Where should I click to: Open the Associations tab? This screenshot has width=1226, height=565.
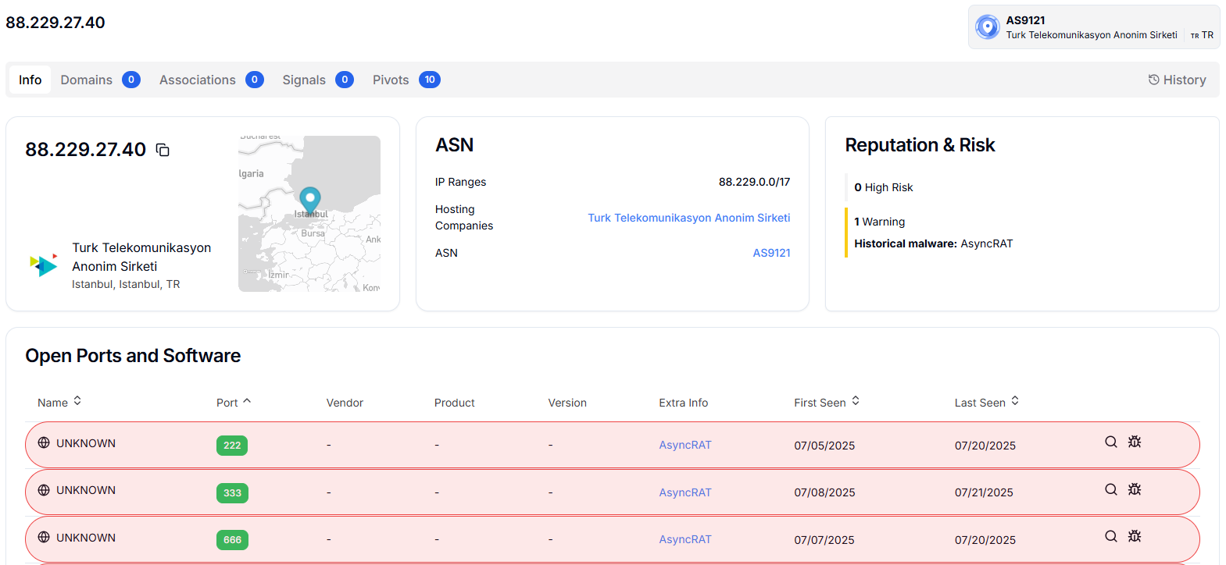click(x=211, y=80)
